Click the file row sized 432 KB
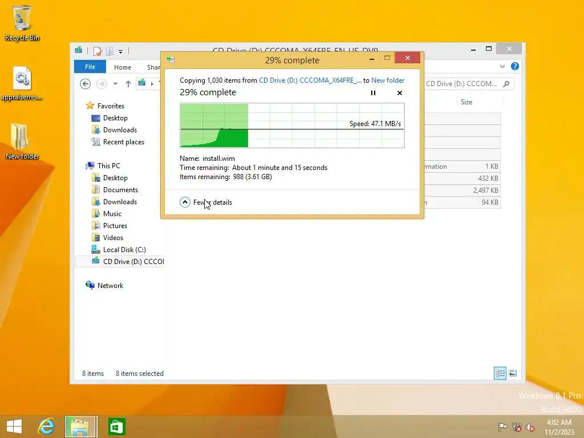Image resolution: width=584 pixels, height=438 pixels. [x=462, y=179]
